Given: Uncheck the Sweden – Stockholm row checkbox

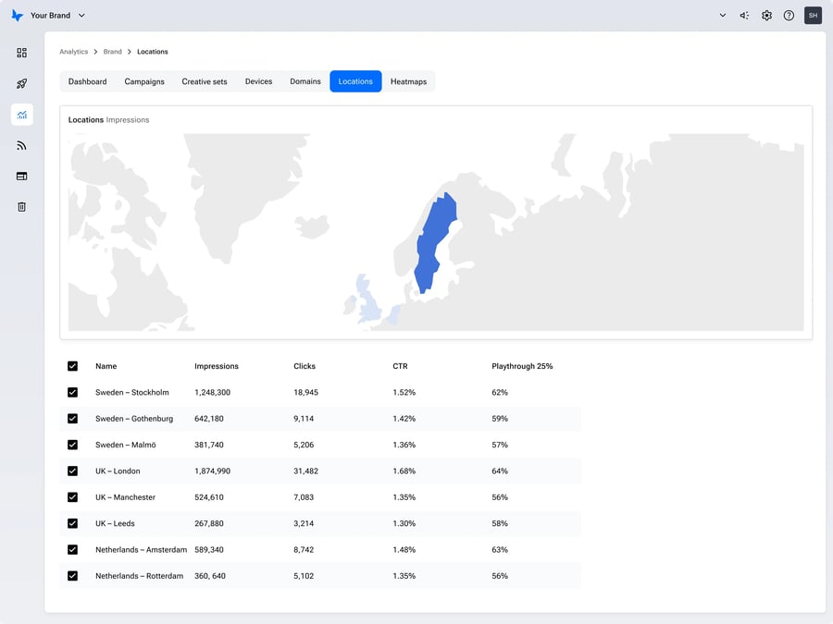Looking at the screenshot, I should [x=73, y=393].
